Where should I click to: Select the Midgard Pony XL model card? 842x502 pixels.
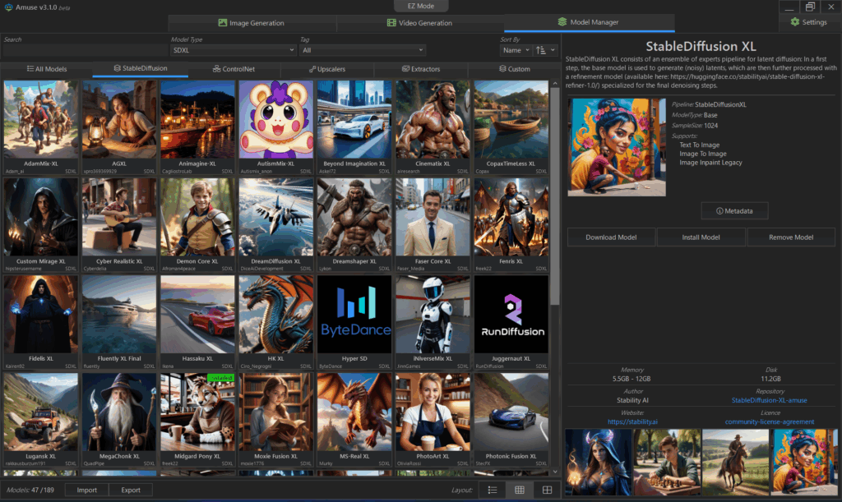point(197,420)
